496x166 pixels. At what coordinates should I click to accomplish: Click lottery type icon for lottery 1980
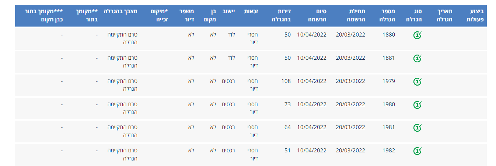pos(418,105)
